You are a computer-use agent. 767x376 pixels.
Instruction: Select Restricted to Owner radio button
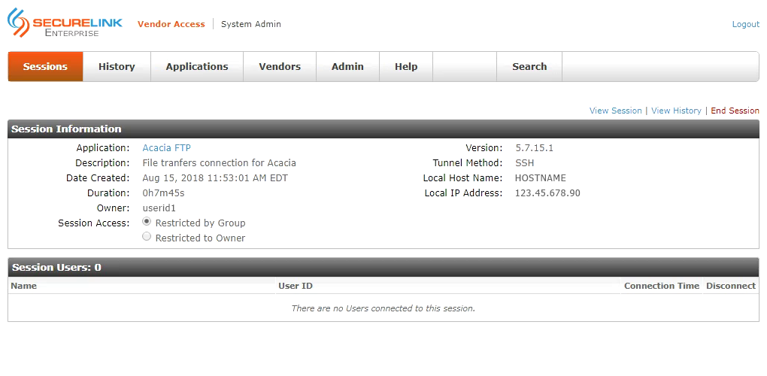pyautogui.click(x=147, y=237)
